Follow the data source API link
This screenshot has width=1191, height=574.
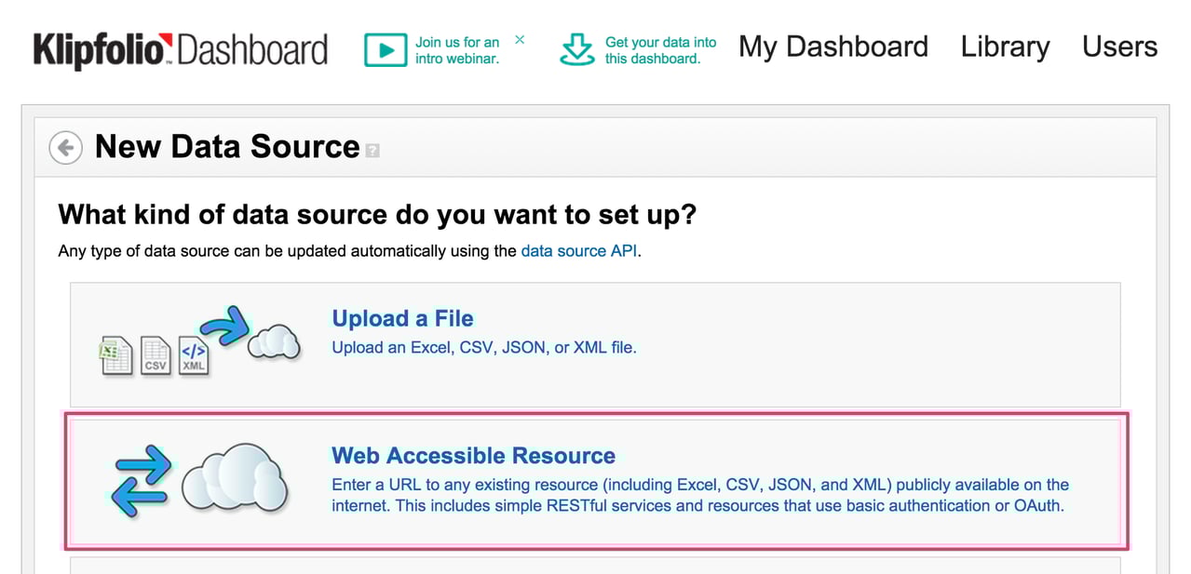tap(579, 251)
